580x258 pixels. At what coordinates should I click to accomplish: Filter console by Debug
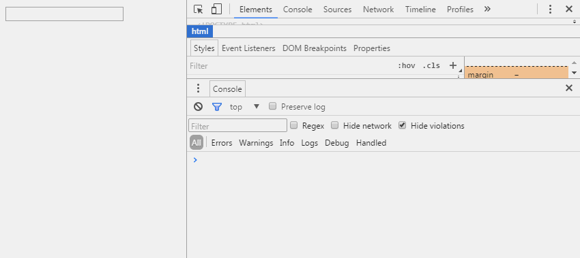[337, 143]
